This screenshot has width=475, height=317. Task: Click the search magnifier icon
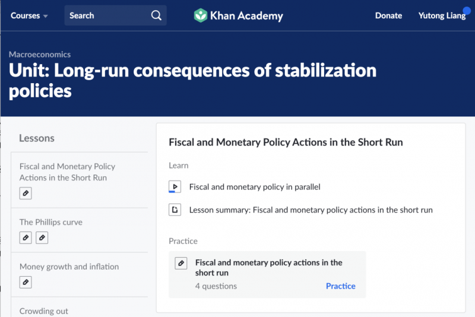click(156, 15)
